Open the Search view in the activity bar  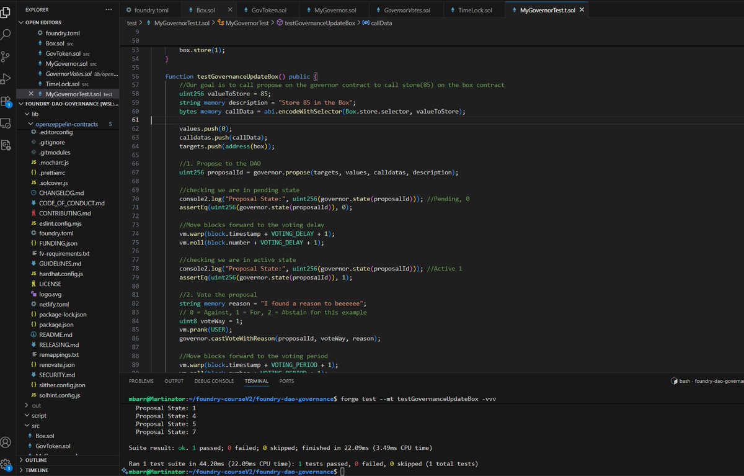6,34
